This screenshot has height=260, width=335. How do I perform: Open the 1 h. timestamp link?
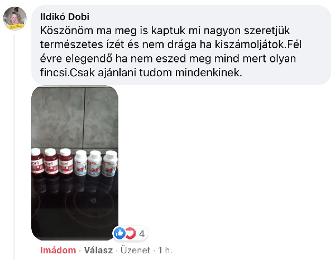(165, 250)
